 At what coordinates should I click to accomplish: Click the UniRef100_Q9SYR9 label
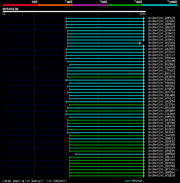coord(161,145)
